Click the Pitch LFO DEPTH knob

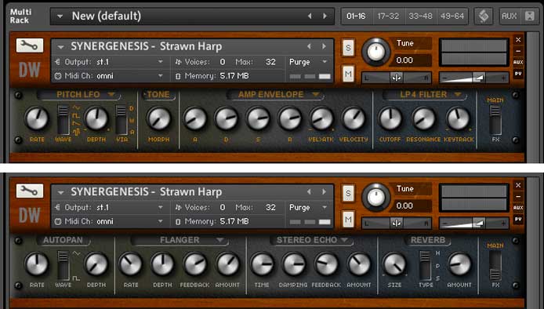pos(96,118)
